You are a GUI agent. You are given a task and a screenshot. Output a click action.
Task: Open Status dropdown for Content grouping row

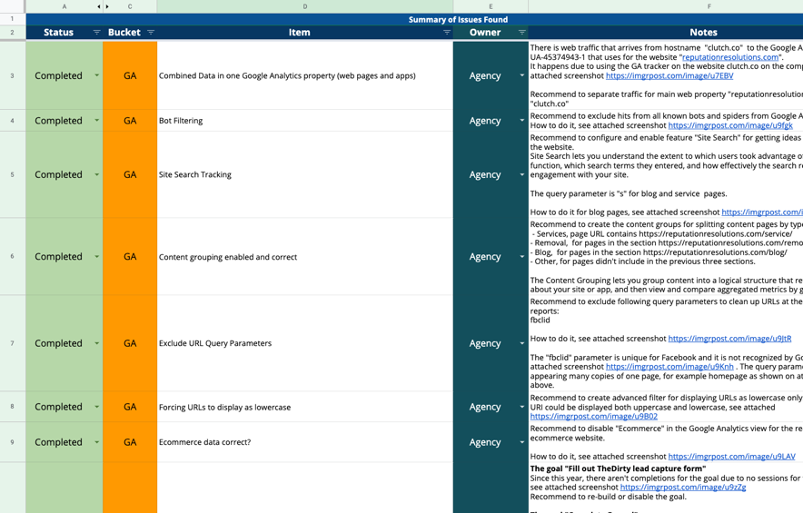pyautogui.click(x=97, y=256)
